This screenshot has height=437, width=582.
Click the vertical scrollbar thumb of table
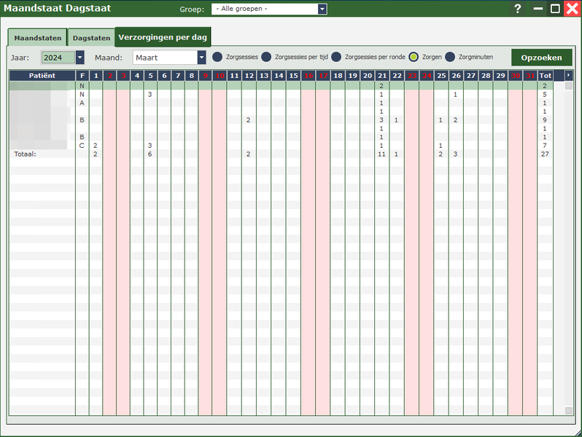tap(569, 86)
